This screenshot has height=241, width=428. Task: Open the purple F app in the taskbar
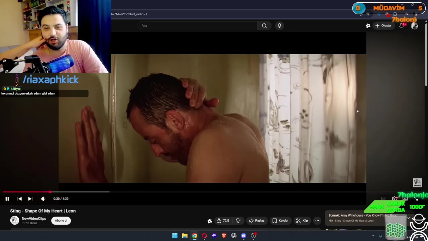(x=214, y=236)
